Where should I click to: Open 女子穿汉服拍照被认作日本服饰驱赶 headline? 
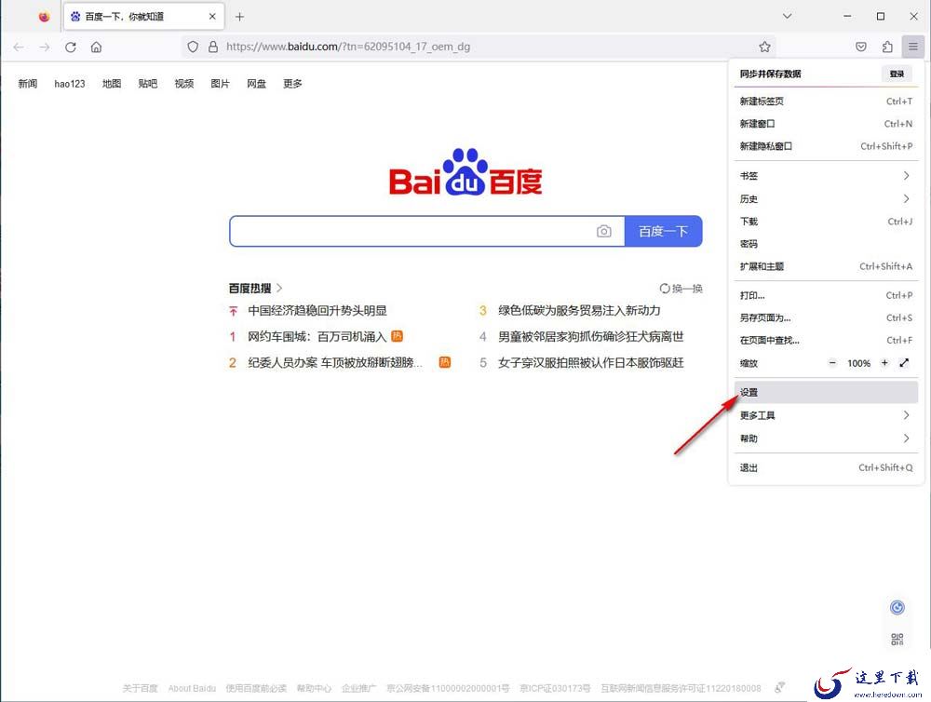click(591, 363)
